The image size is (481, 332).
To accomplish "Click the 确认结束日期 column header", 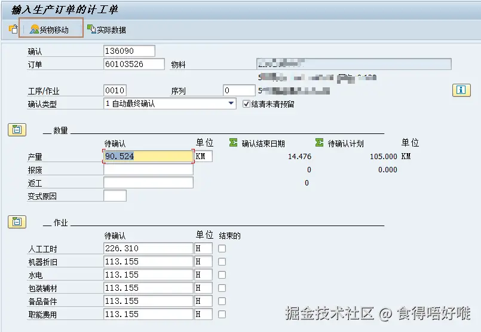I will point(263,144).
